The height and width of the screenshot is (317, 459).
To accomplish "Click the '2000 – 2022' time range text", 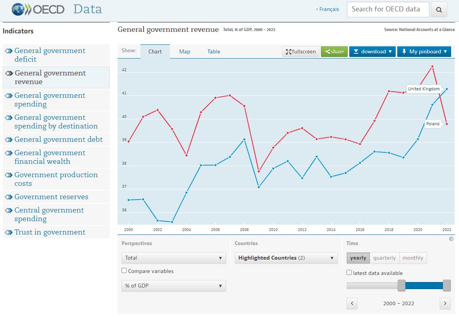I will (x=398, y=304).
